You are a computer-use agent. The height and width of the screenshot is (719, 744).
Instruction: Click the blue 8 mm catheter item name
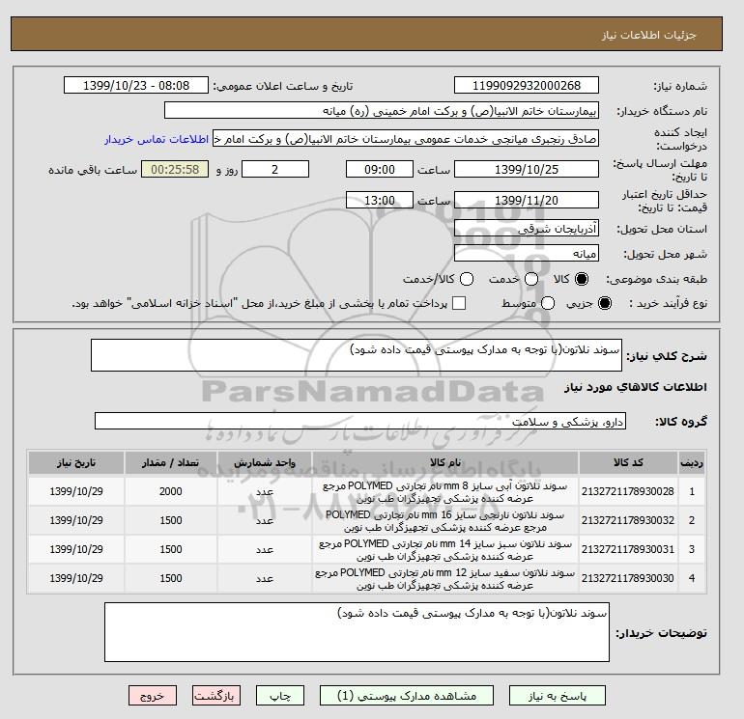point(445,492)
